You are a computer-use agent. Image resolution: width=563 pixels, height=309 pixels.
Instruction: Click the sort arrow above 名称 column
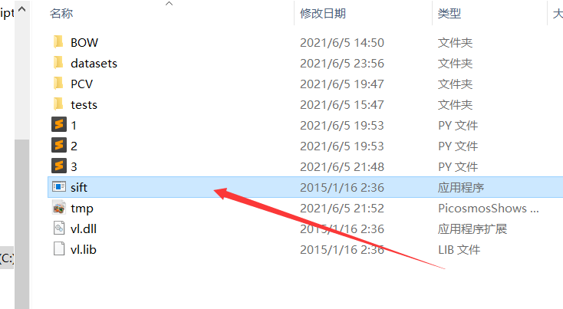(169, 4)
